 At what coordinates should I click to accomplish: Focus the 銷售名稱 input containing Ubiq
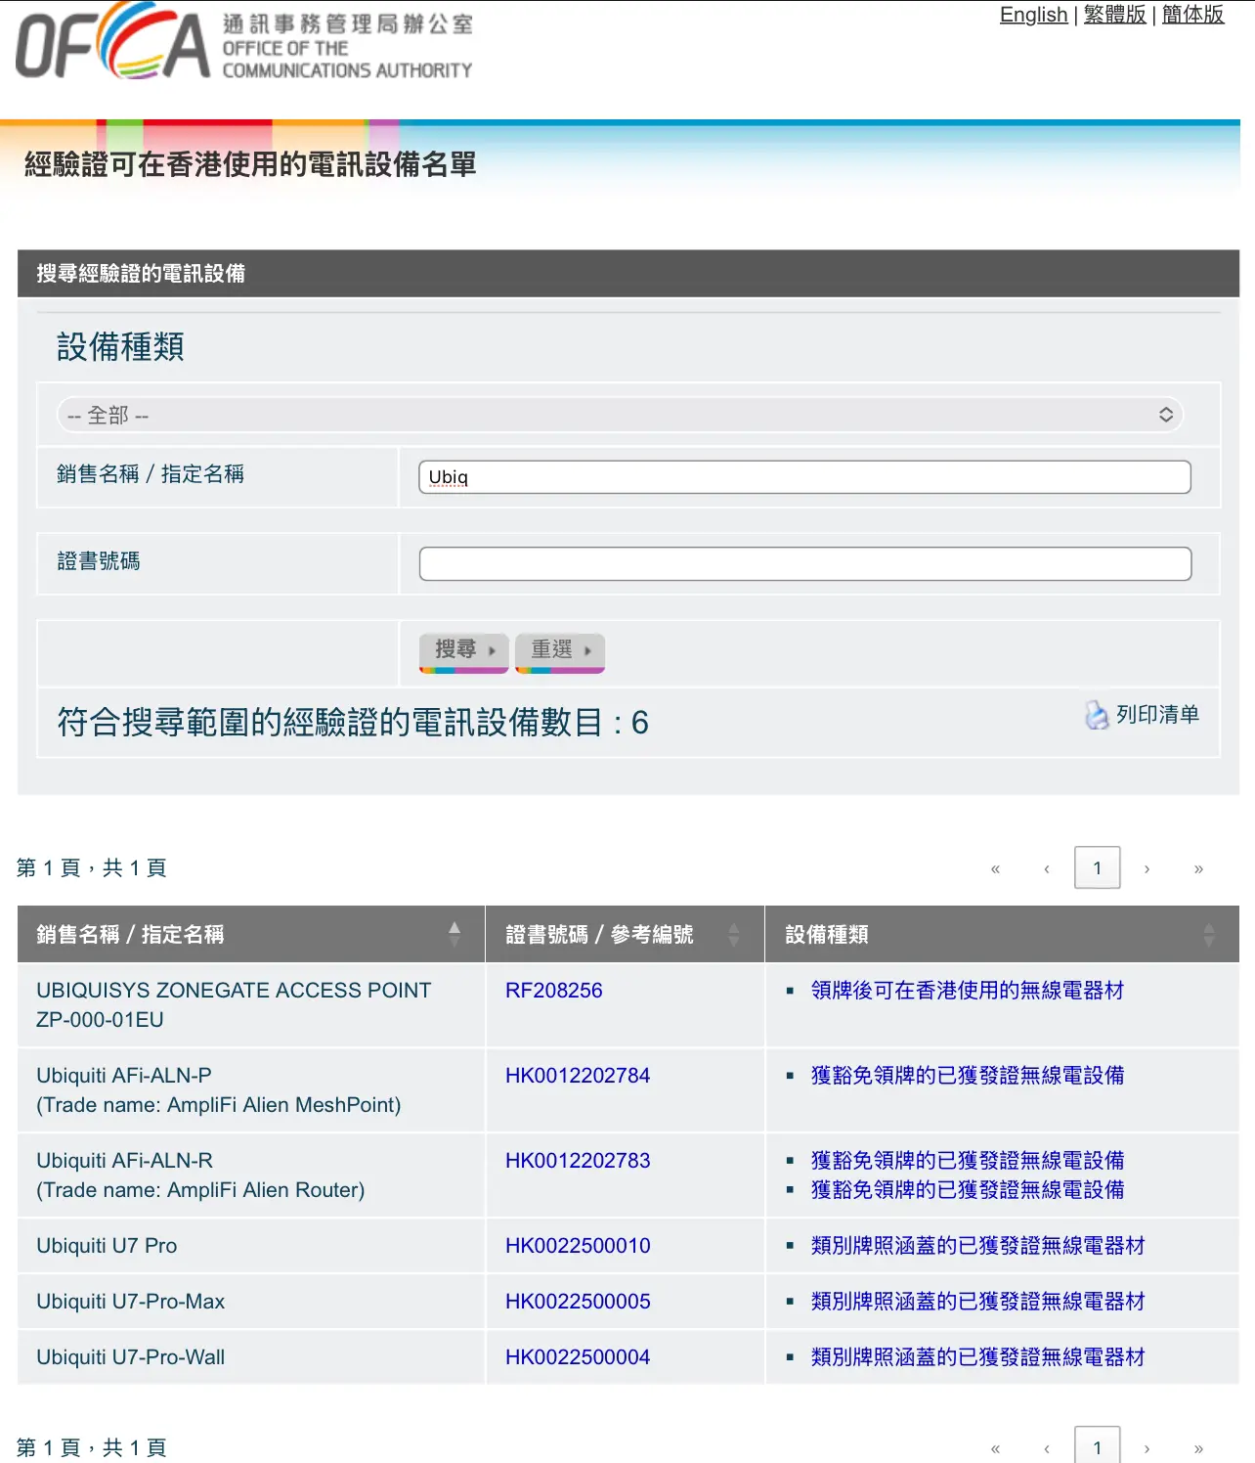tap(804, 477)
